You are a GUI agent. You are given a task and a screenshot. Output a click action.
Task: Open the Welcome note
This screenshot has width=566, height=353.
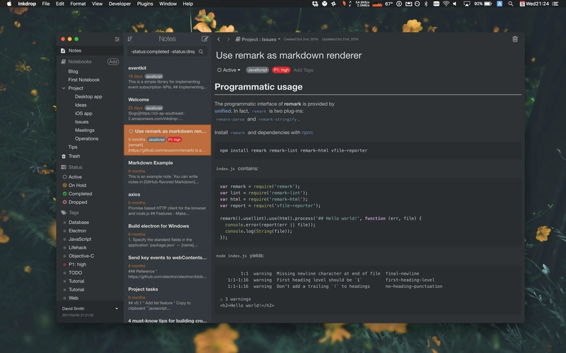point(168,109)
